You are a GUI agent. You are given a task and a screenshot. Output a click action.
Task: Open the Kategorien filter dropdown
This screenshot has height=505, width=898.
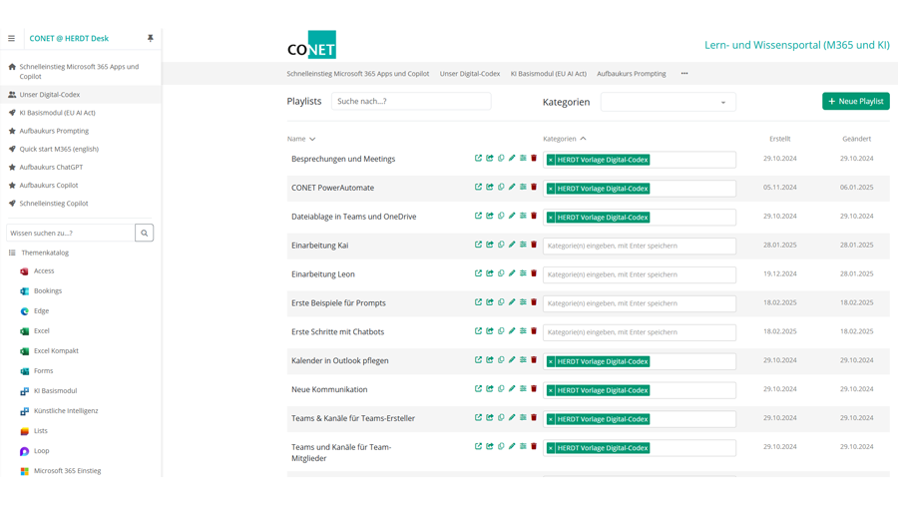(x=668, y=102)
